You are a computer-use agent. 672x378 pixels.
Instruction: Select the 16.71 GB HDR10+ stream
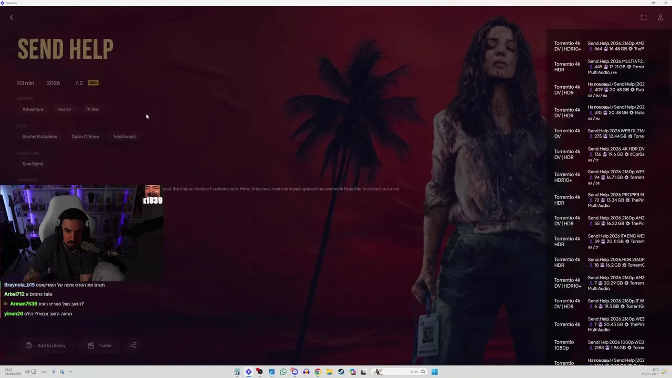[x=599, y=177]
